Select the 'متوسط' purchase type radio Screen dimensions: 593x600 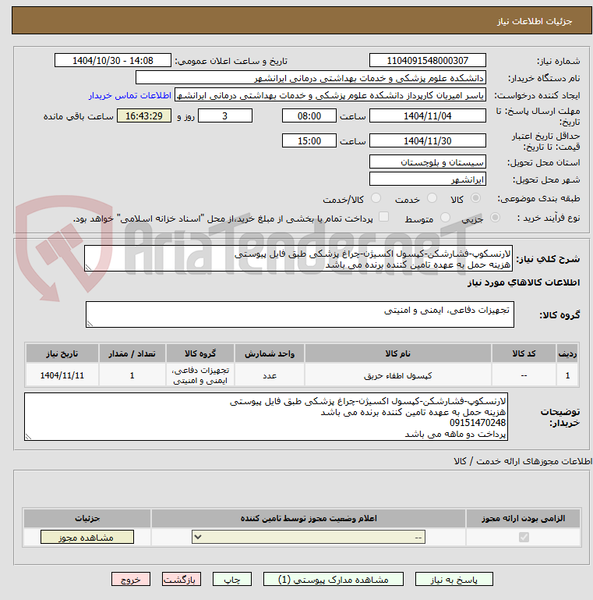[x=445, y=218]
